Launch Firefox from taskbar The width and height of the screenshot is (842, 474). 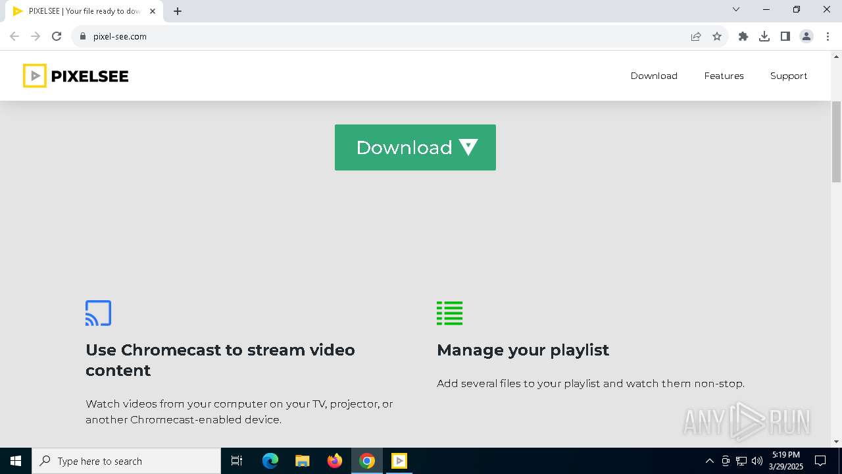tap(335, 461)
